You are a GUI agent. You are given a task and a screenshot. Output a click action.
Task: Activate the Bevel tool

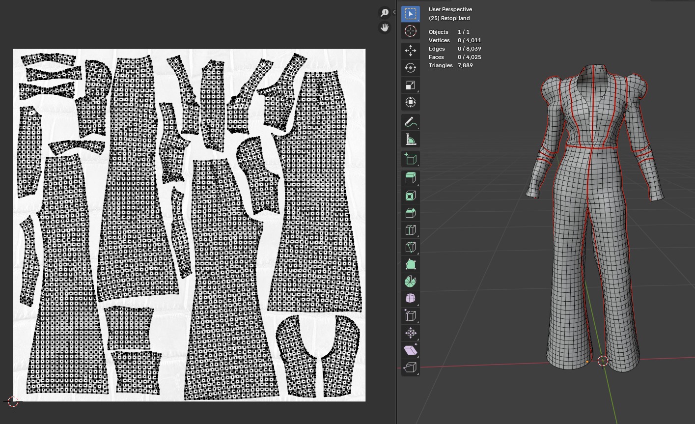click(x=411, y=213)
